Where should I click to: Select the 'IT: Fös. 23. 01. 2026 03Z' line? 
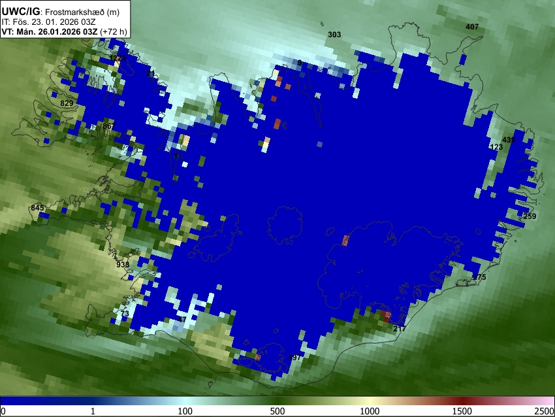click(x=48, y=22)
